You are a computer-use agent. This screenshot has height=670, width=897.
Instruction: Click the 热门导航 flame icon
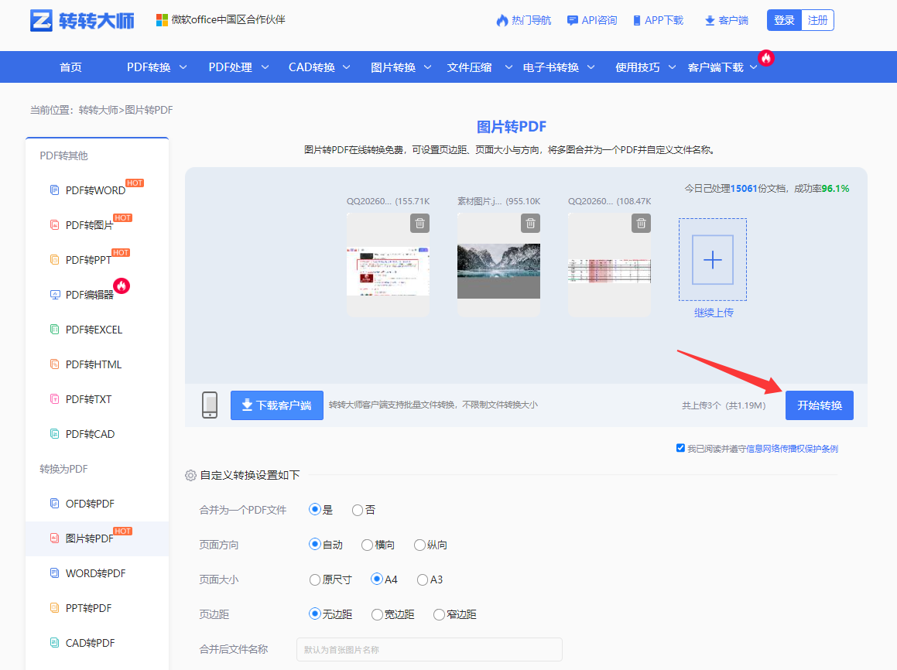pos(502,21)
